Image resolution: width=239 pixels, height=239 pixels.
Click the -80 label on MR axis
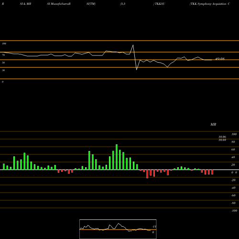click(x=233, y=203)
